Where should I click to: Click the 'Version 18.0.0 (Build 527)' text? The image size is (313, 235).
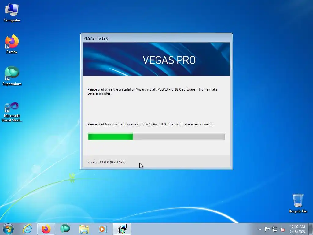106,162
